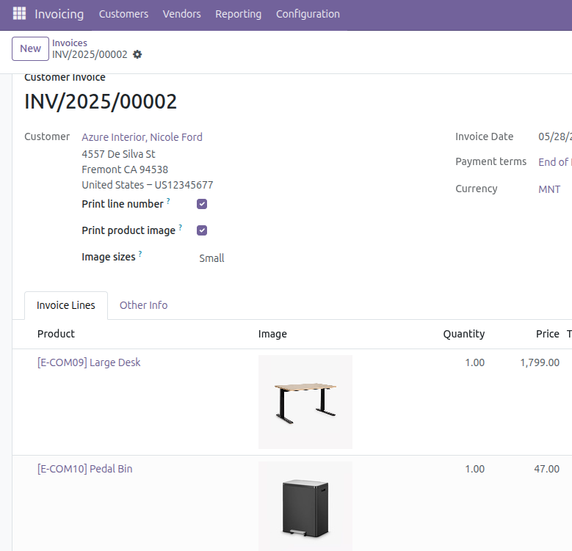572x551 pixels.
Task: Open the Customers menu
Action: point(123,14)
